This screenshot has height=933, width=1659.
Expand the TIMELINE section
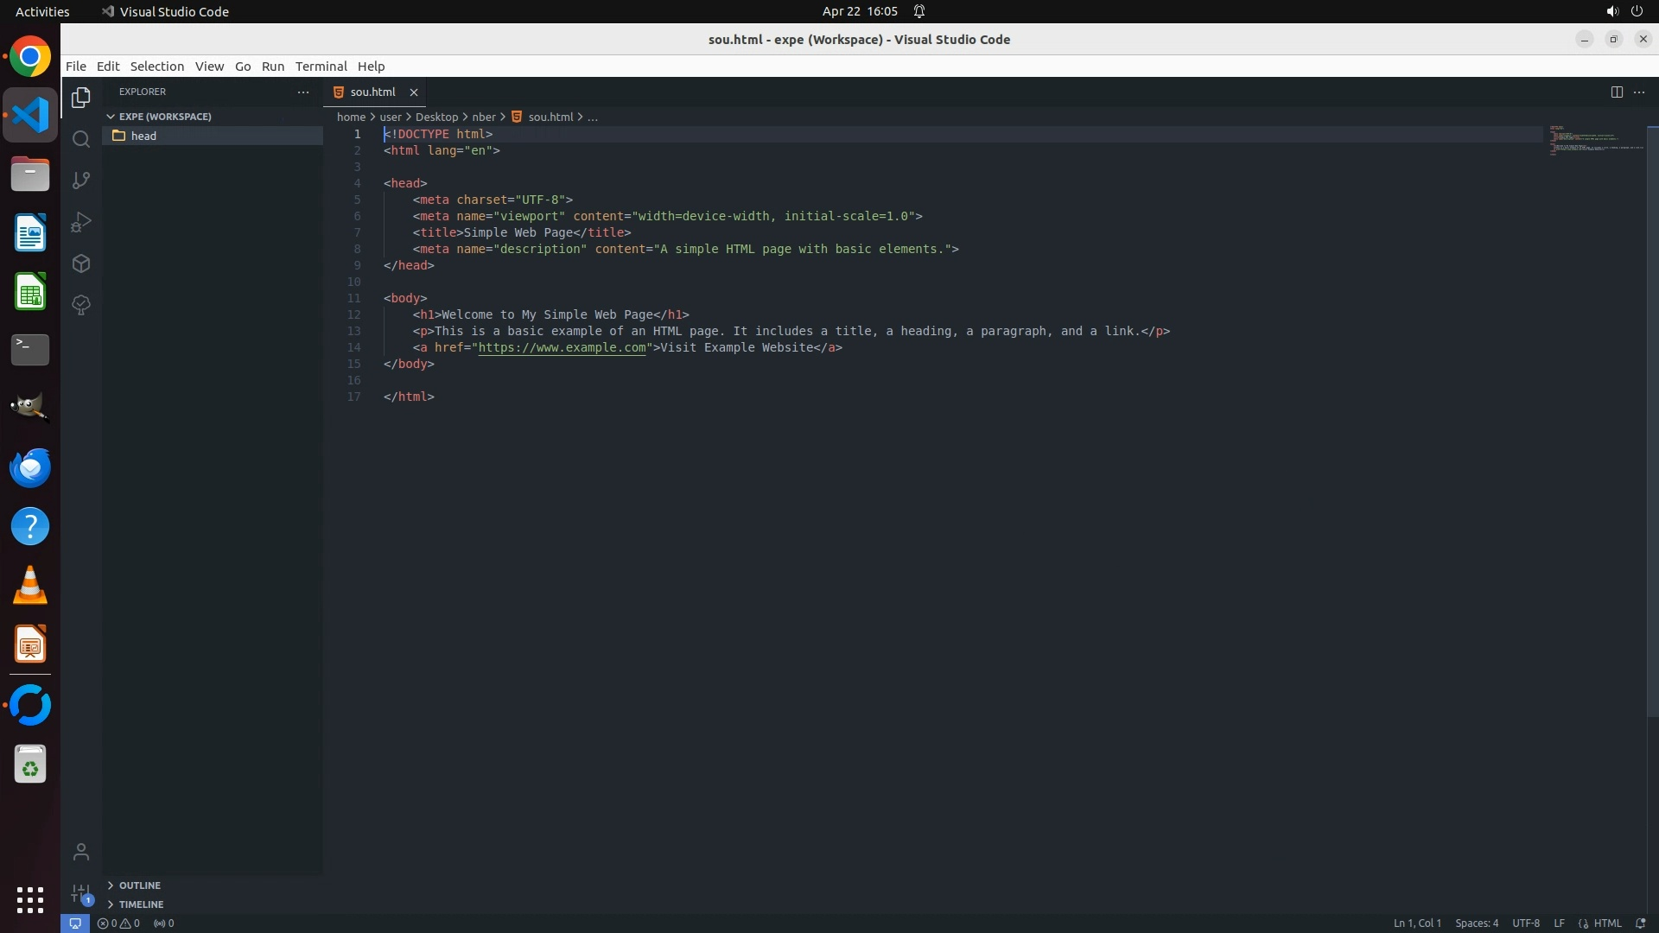(141, 904)
